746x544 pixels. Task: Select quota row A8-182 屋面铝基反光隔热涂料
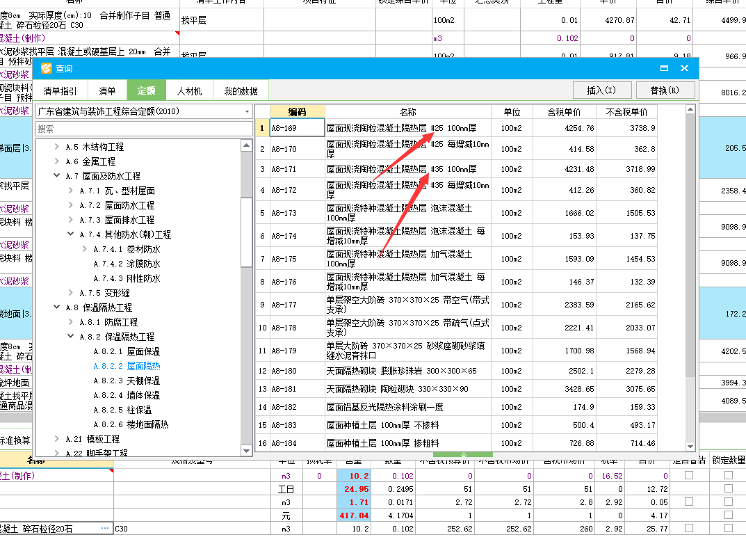tap(457, 407)
